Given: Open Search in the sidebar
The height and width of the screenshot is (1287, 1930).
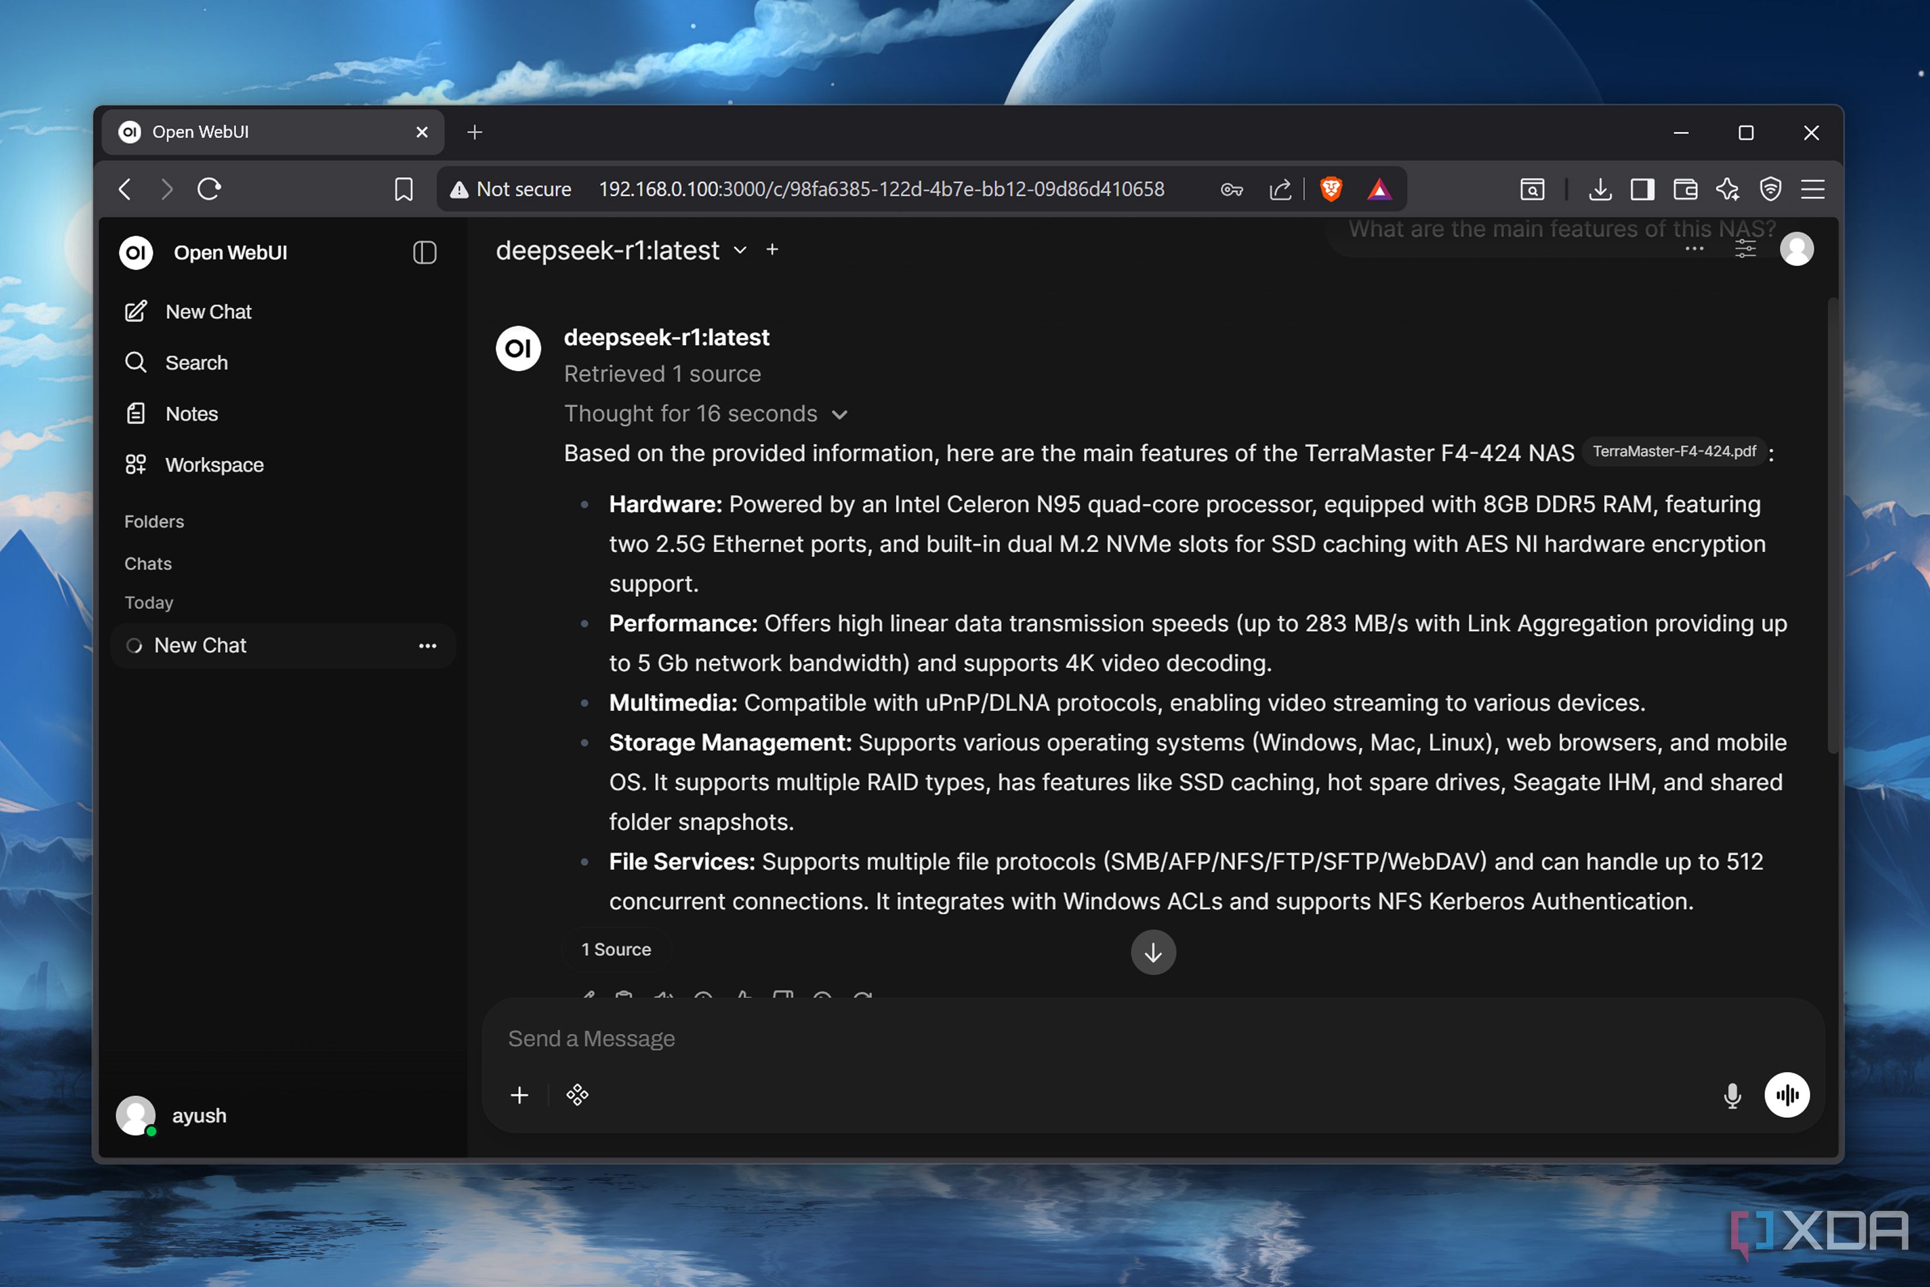Looking at the screenshot, I should [x=195, y=363].
